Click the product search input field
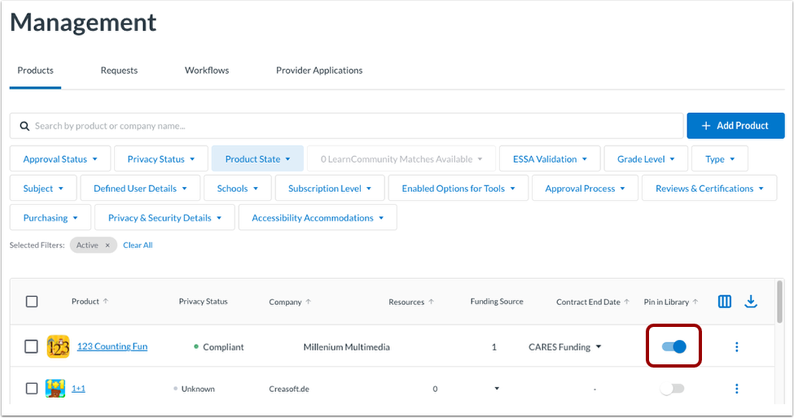 (x=346, y=126)
